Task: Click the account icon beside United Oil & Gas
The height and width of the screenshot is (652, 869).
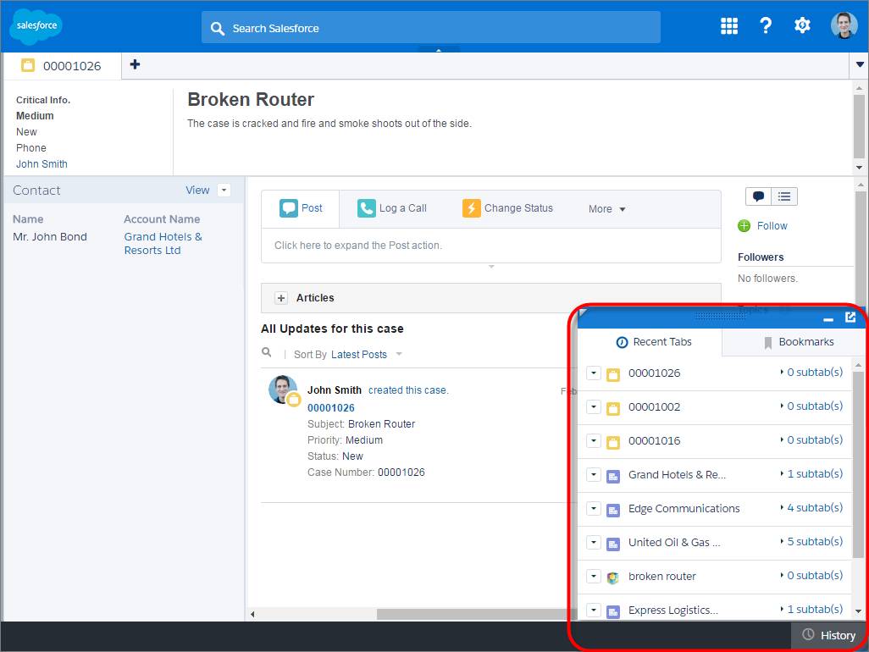Action: [x=613, y=544]
